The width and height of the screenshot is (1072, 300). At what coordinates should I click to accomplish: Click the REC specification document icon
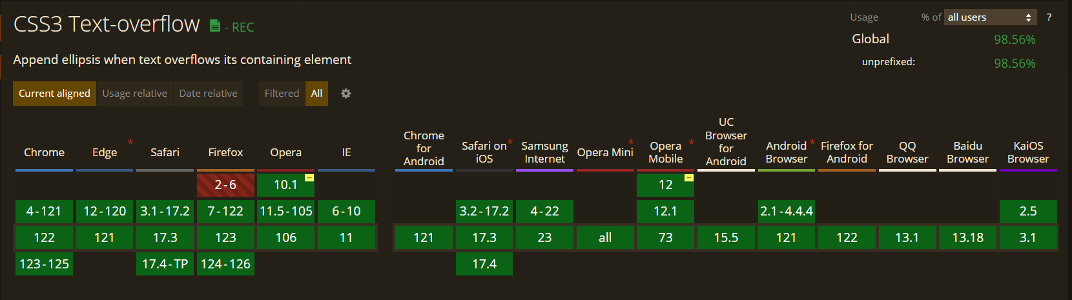(x=215, y=26)
